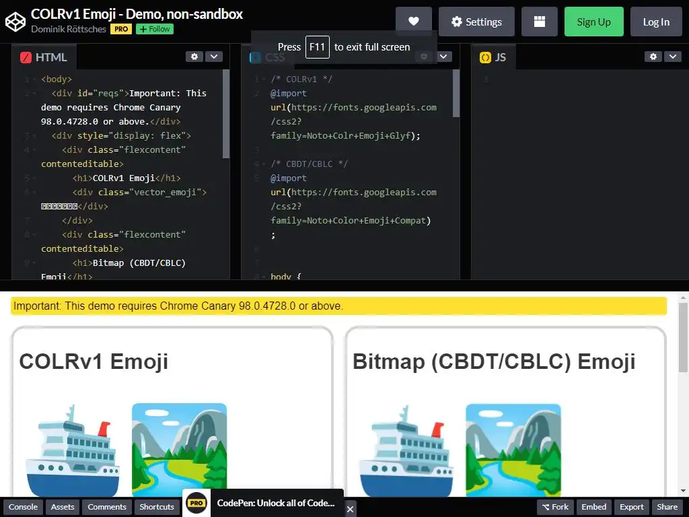Open the Comments panel

coord(107,507)
